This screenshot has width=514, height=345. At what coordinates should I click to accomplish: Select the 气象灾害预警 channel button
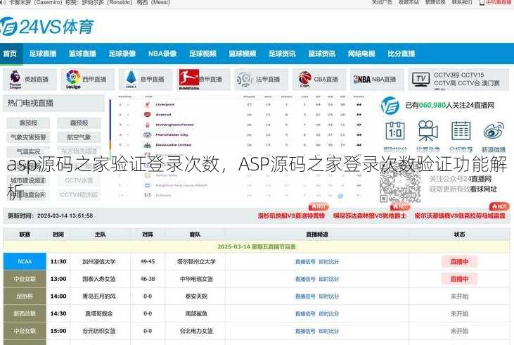click(28, 137)
